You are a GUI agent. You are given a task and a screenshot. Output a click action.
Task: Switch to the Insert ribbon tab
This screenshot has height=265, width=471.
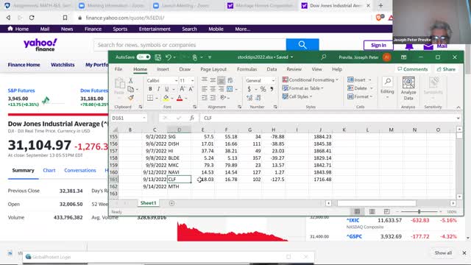(163, 69)
